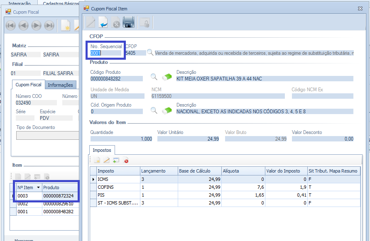Delete tax with red X icon
The image size is (370, 241).
pos(126,160)
